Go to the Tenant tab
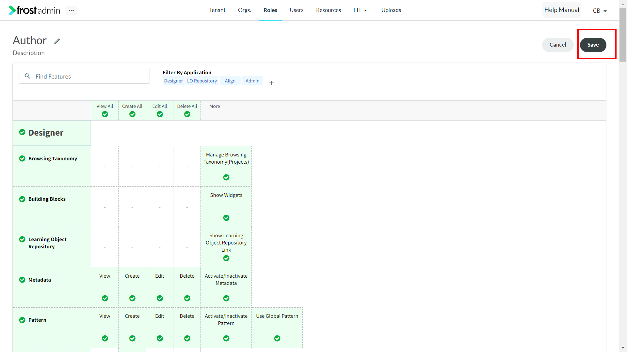Image resolution: width=627 pixels, height=352 pixels. (217, 10)
